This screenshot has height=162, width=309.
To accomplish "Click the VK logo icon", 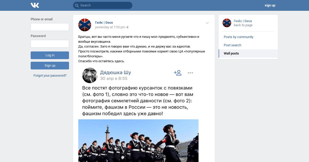I will tap(35, 5).
